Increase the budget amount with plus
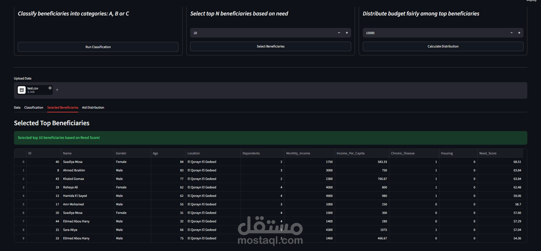The image size is (541, 251). tap(519, 33)
